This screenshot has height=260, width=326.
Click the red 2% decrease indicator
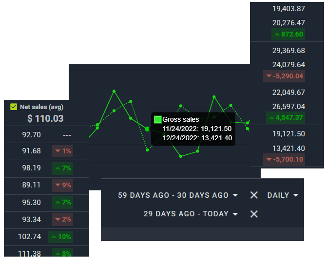point(63,220)
